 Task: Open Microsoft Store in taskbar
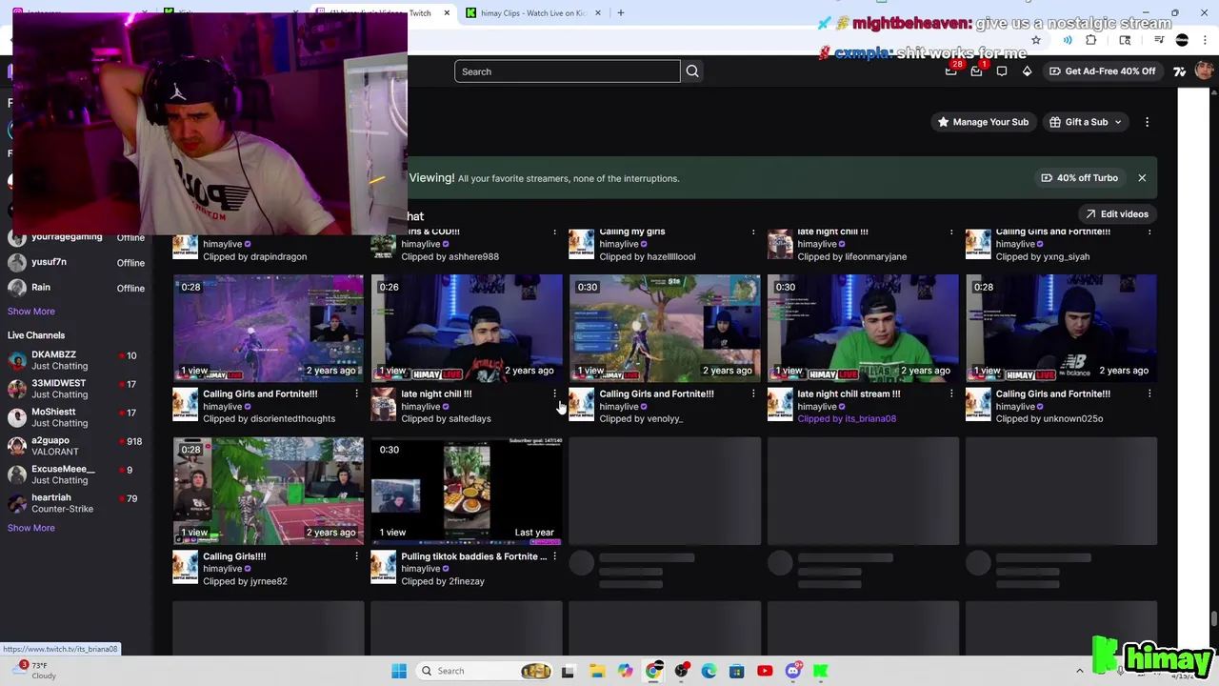736,671
